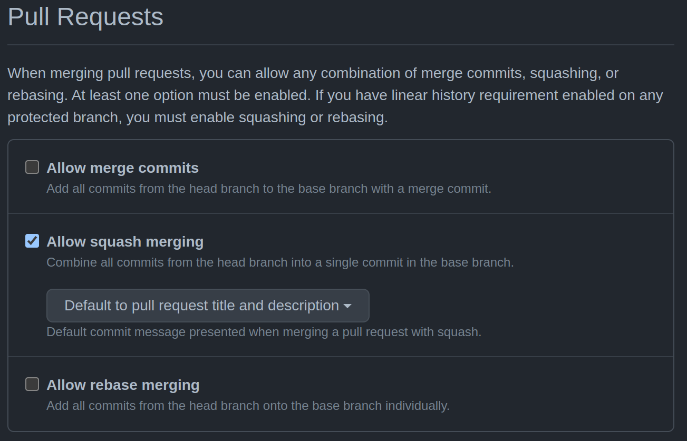This screenshot has width=687, height=441.
Task: Click the checked squash merging checkmark
Action: pos(32,241)
